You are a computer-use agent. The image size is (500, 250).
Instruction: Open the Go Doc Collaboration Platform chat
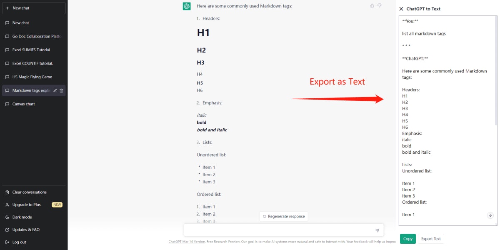pyautogui.click(x=34, y=36)
